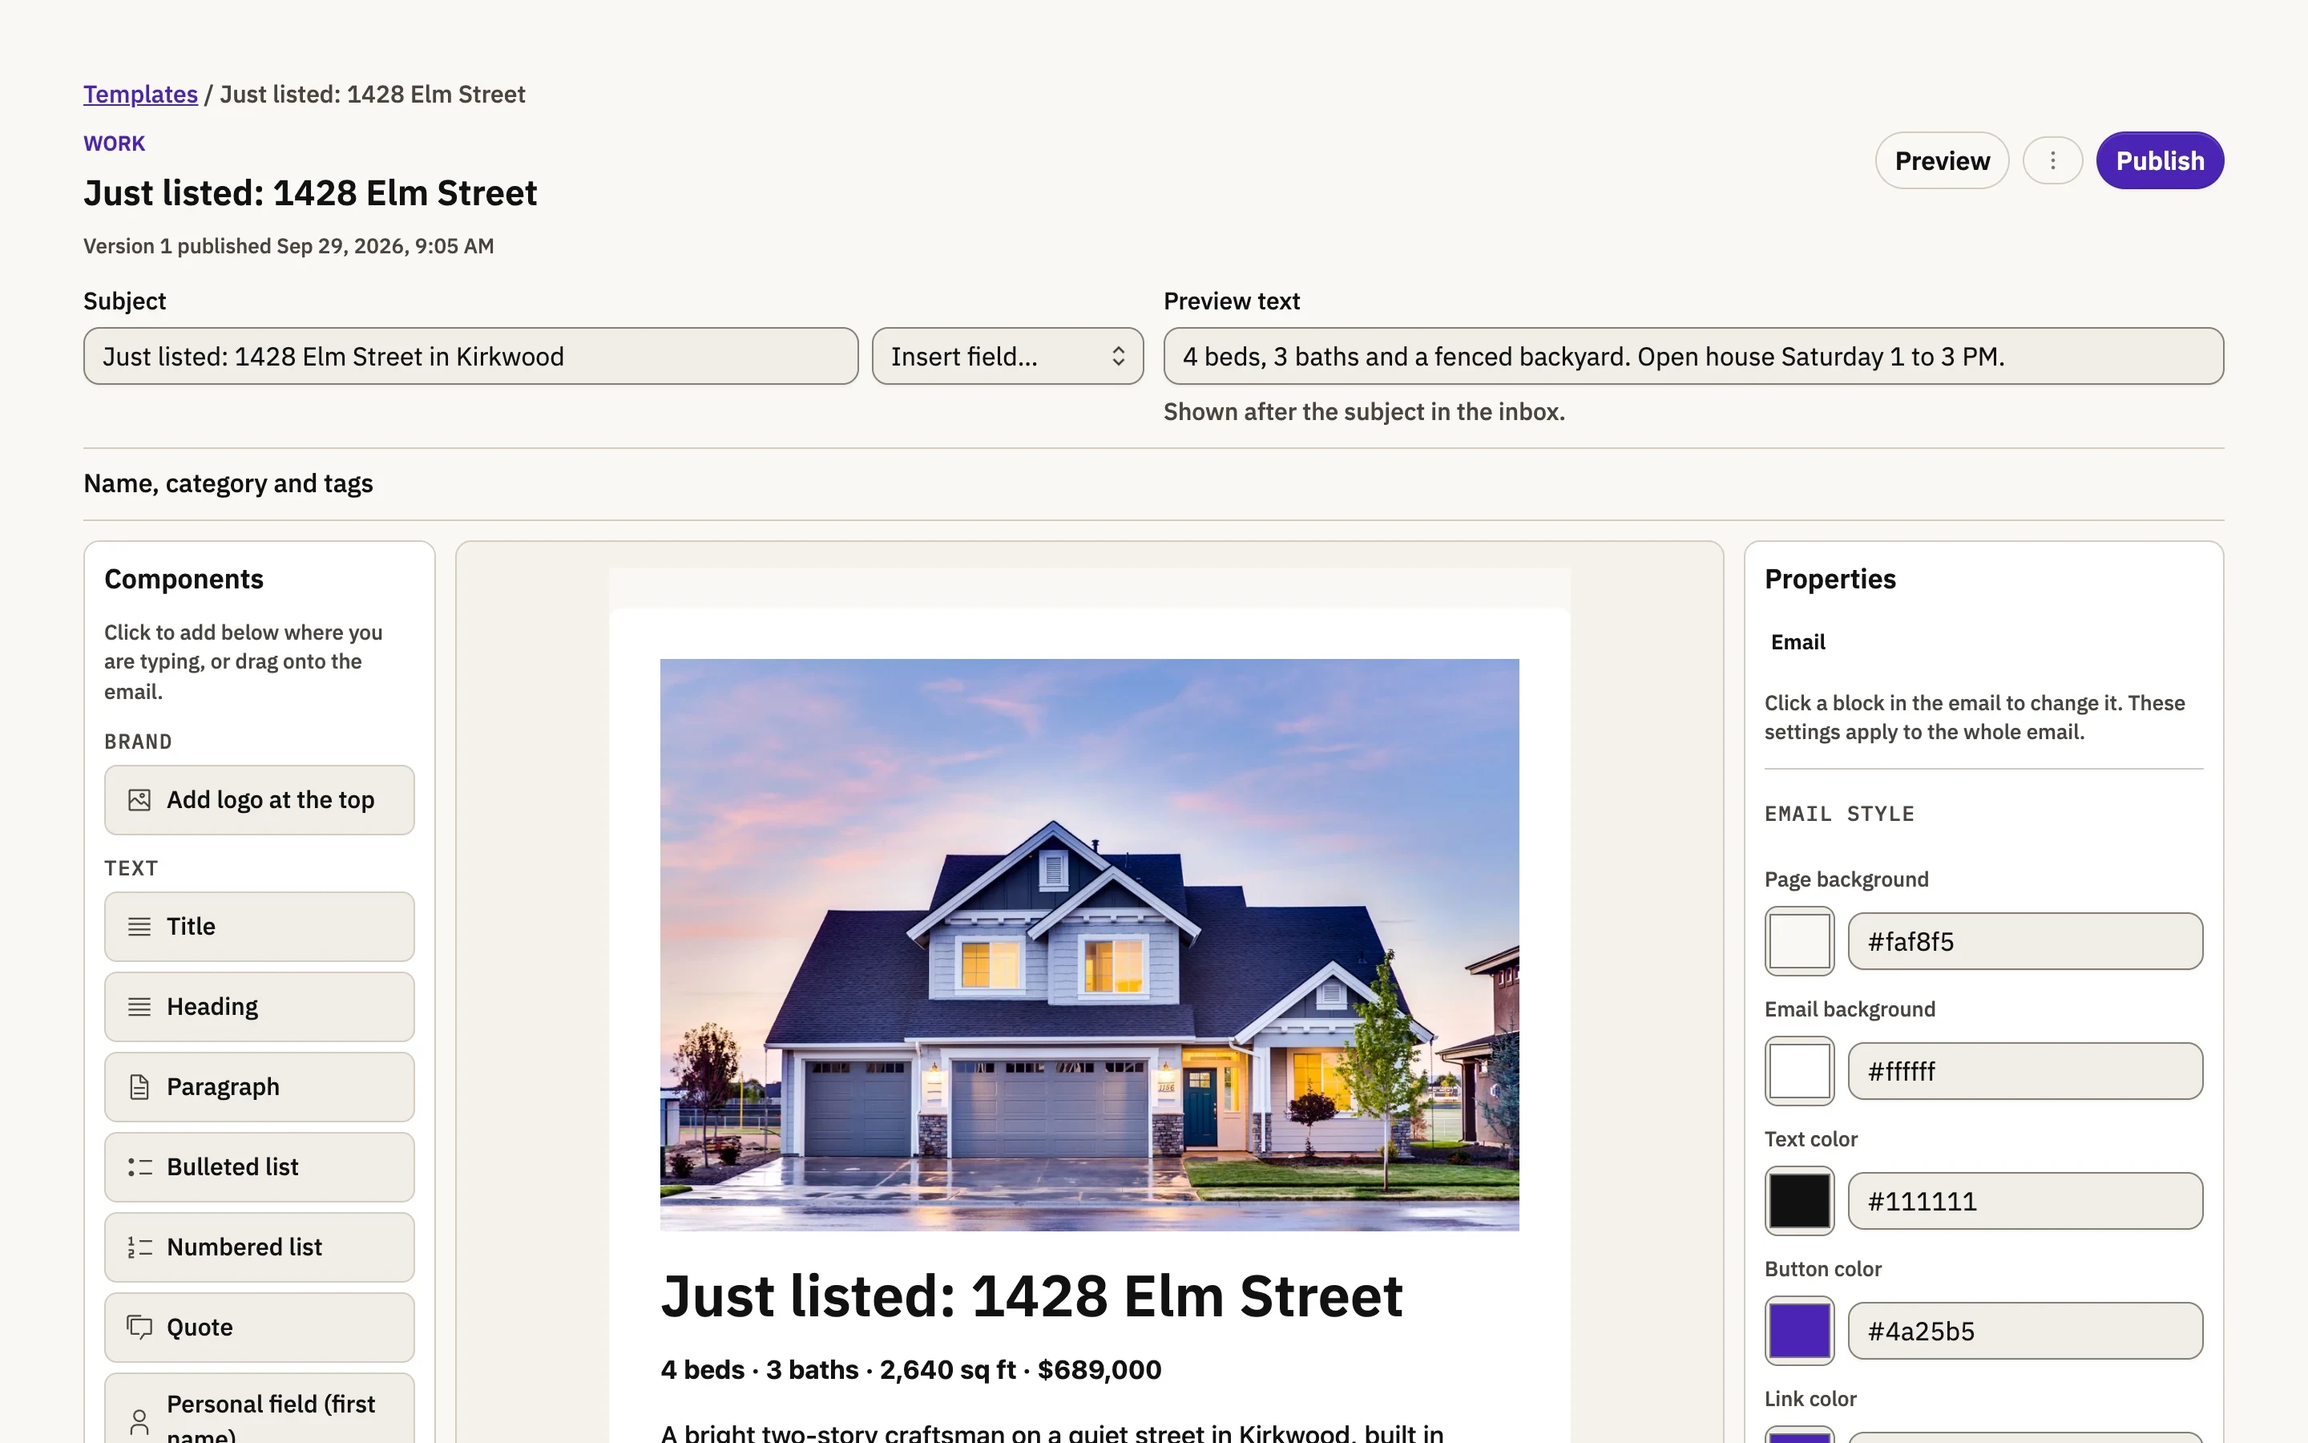The image size is (2308, 1443).
Task: Edit Text color hex value #111111
Action: point(2025,1201)
